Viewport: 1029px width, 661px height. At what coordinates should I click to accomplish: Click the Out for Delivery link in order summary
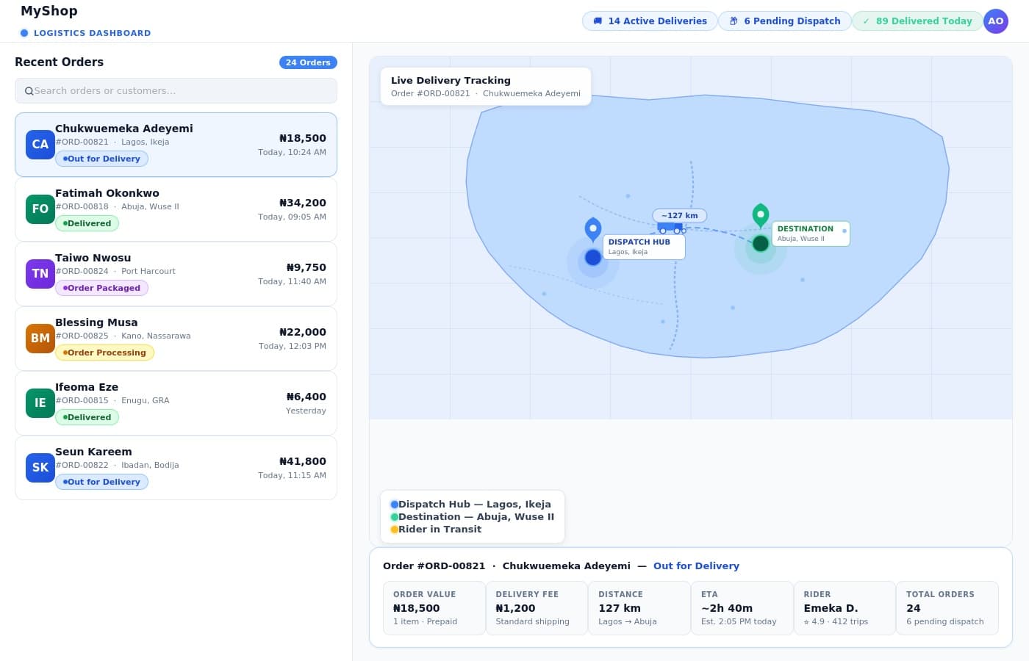(696, 566)
